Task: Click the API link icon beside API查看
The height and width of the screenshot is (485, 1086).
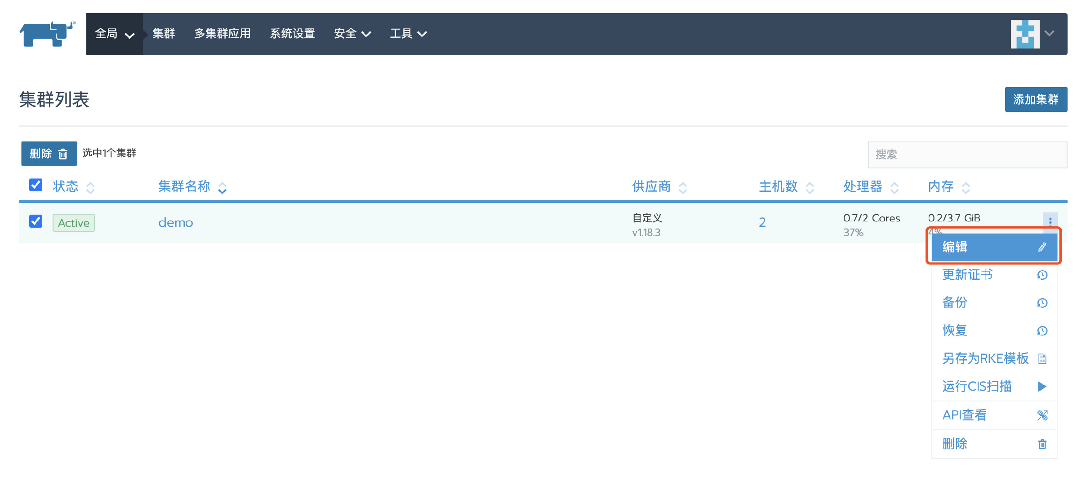Action: (1042, 415)
